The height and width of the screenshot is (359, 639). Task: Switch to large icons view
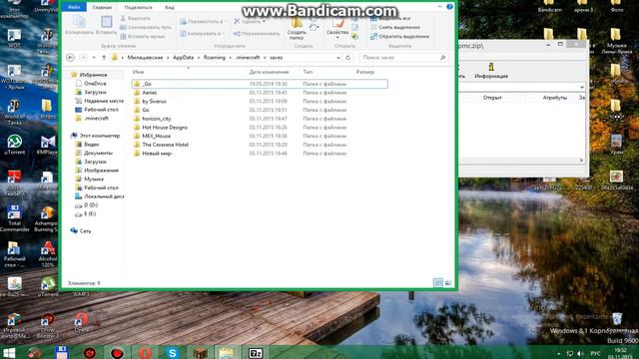point(448,283)
